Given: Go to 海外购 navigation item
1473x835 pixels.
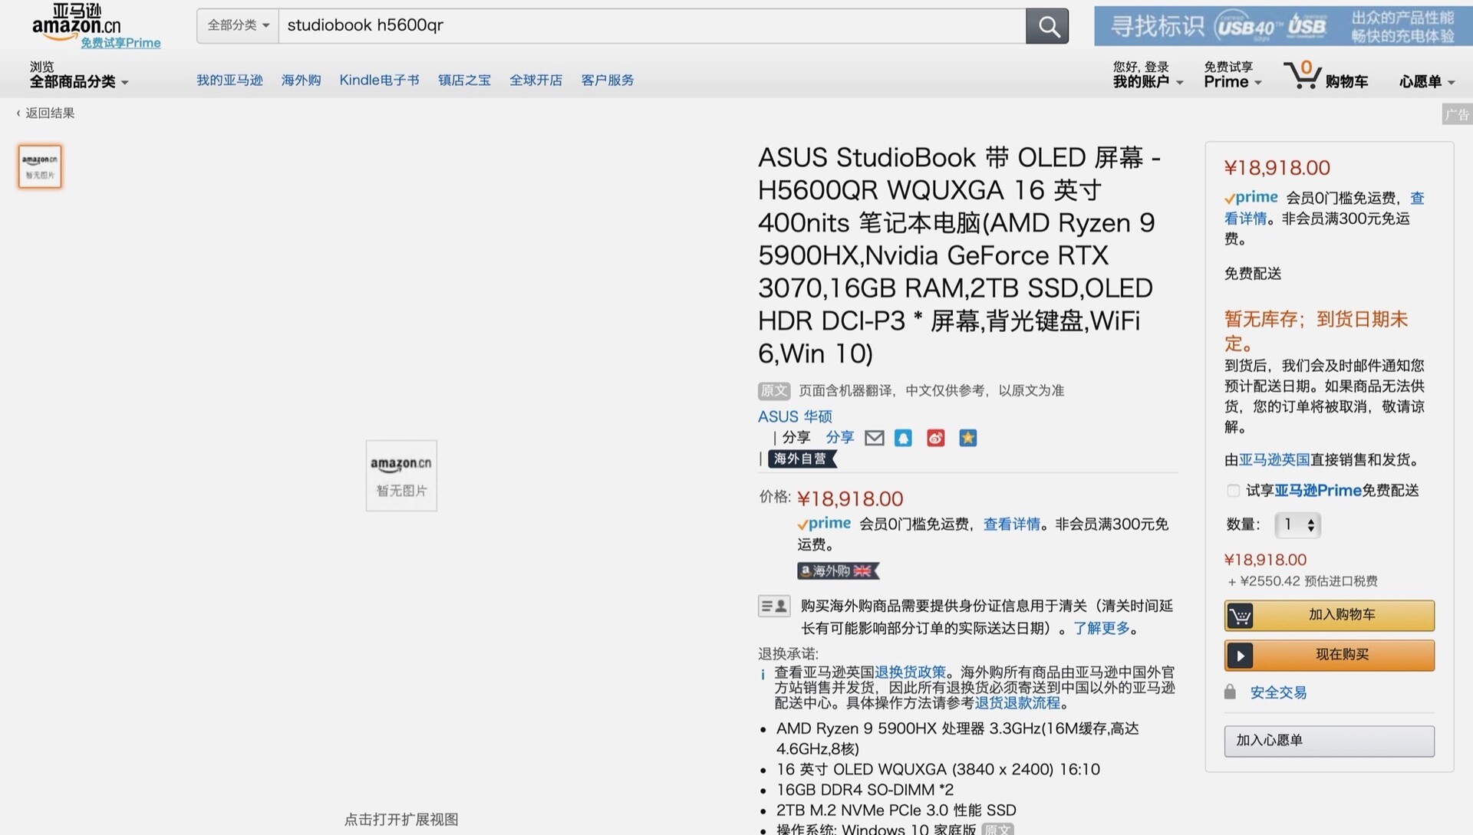Looking at the screenshot, I should pos(301,80).
